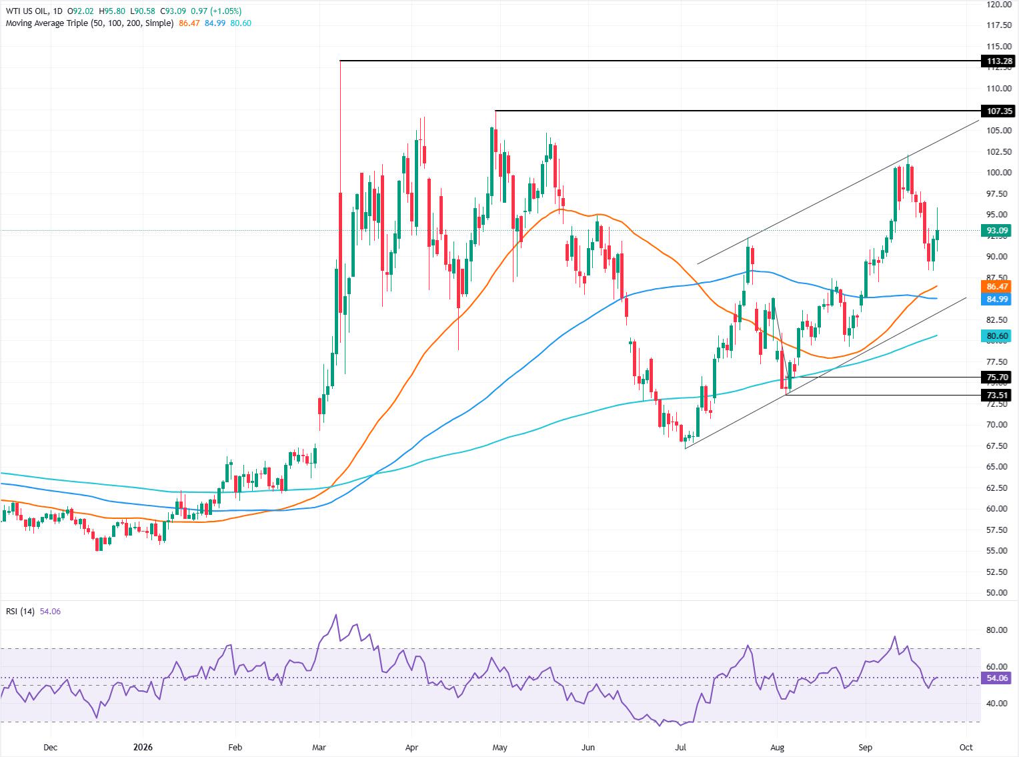Select the RSI (14) indicator legend
Image resolution: width=1019 pixels, height=757 pixels.
click(x=21, y=612)
